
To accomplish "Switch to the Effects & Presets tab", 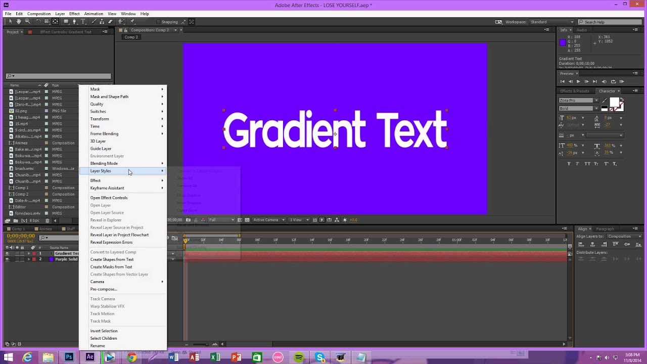I will point(575,91).
